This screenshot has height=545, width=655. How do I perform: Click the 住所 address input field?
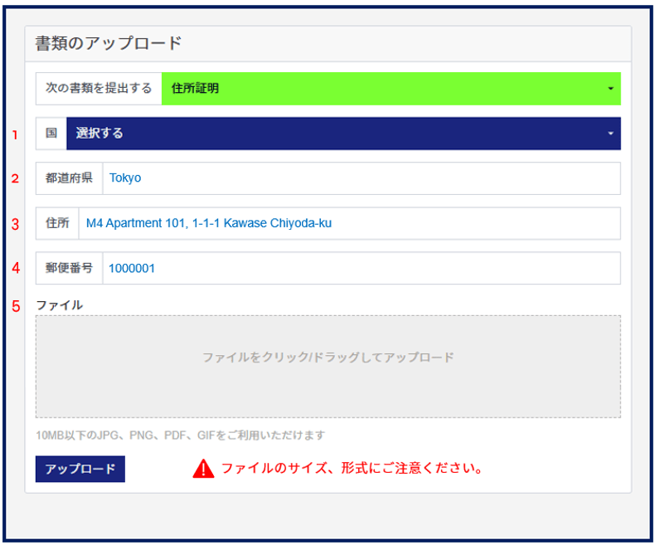coord(348,223)
